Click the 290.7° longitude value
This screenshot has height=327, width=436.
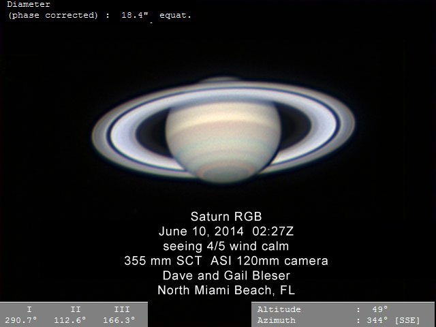pyautogui.click(x=21, y=320)
